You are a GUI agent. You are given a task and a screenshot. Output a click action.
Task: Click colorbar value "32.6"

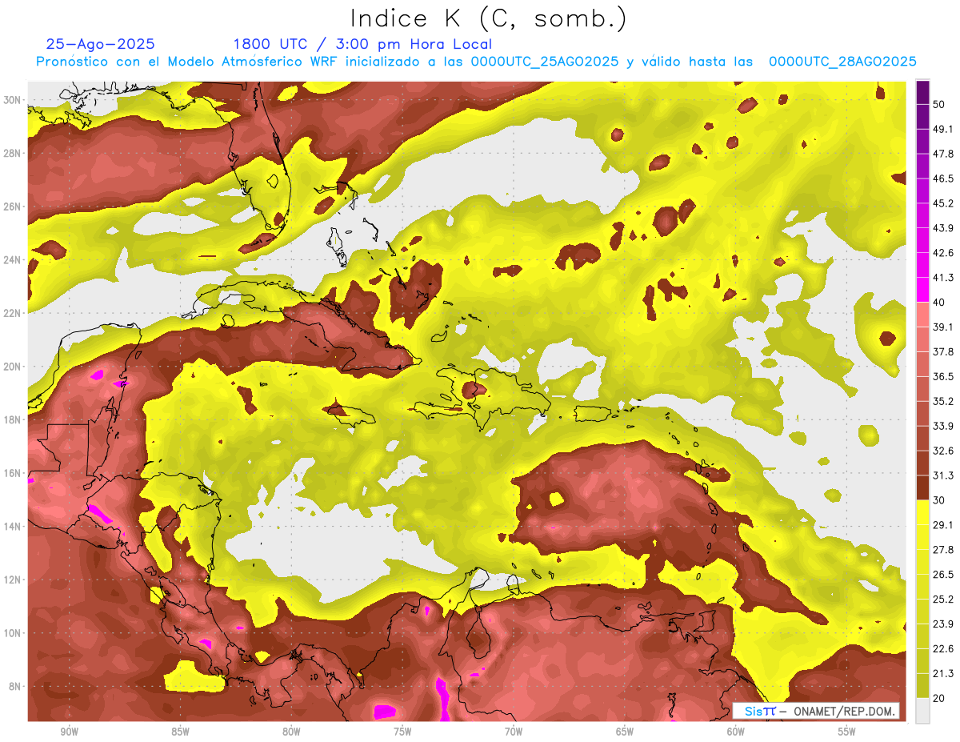[942, 451]
